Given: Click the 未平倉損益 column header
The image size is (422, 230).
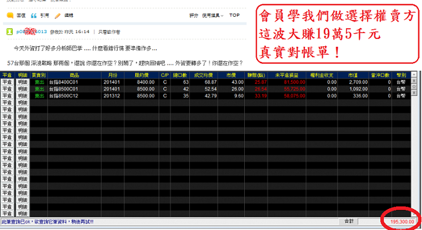Looking at the screenshot, I should pos(287,75).
